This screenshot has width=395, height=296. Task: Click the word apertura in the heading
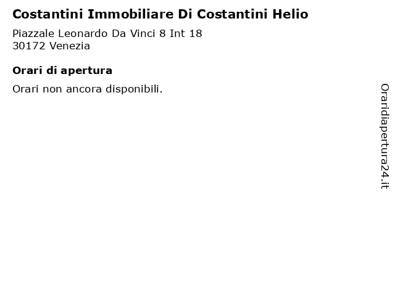point(86,72)
